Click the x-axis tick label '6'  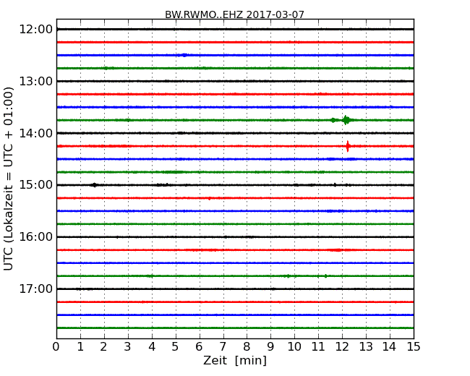[199, 347]
